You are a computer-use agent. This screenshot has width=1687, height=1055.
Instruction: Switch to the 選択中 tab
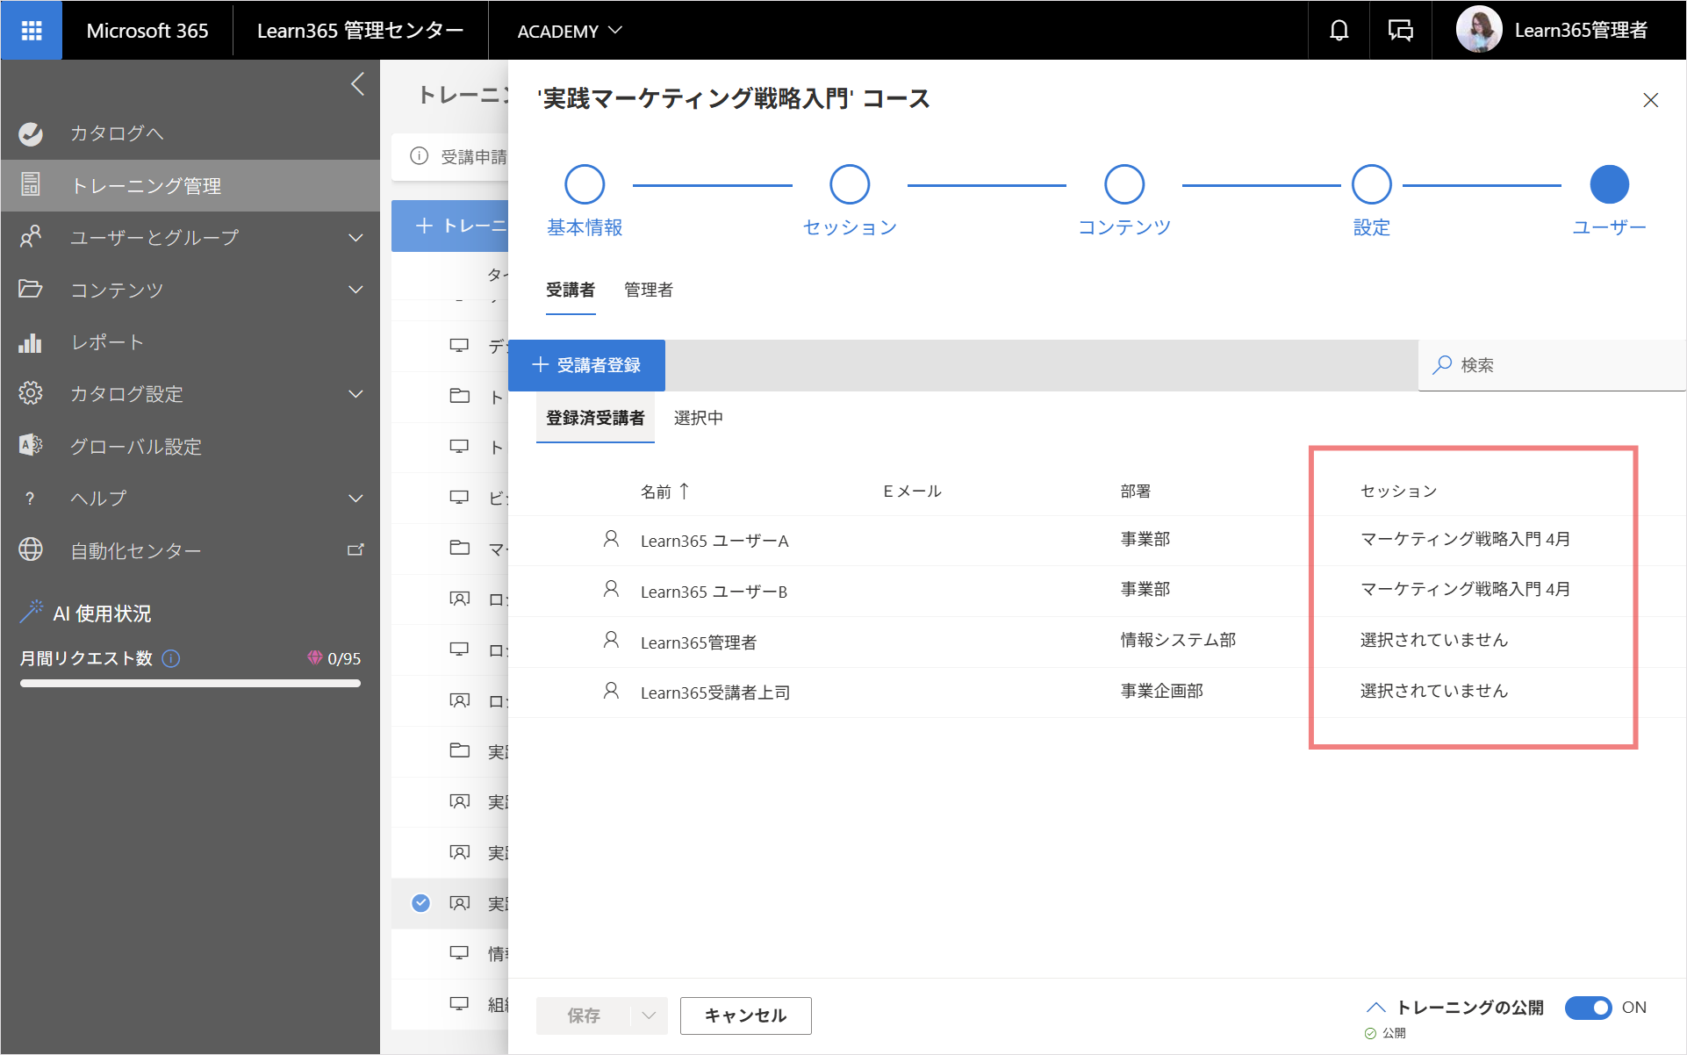tap(699, 418)
